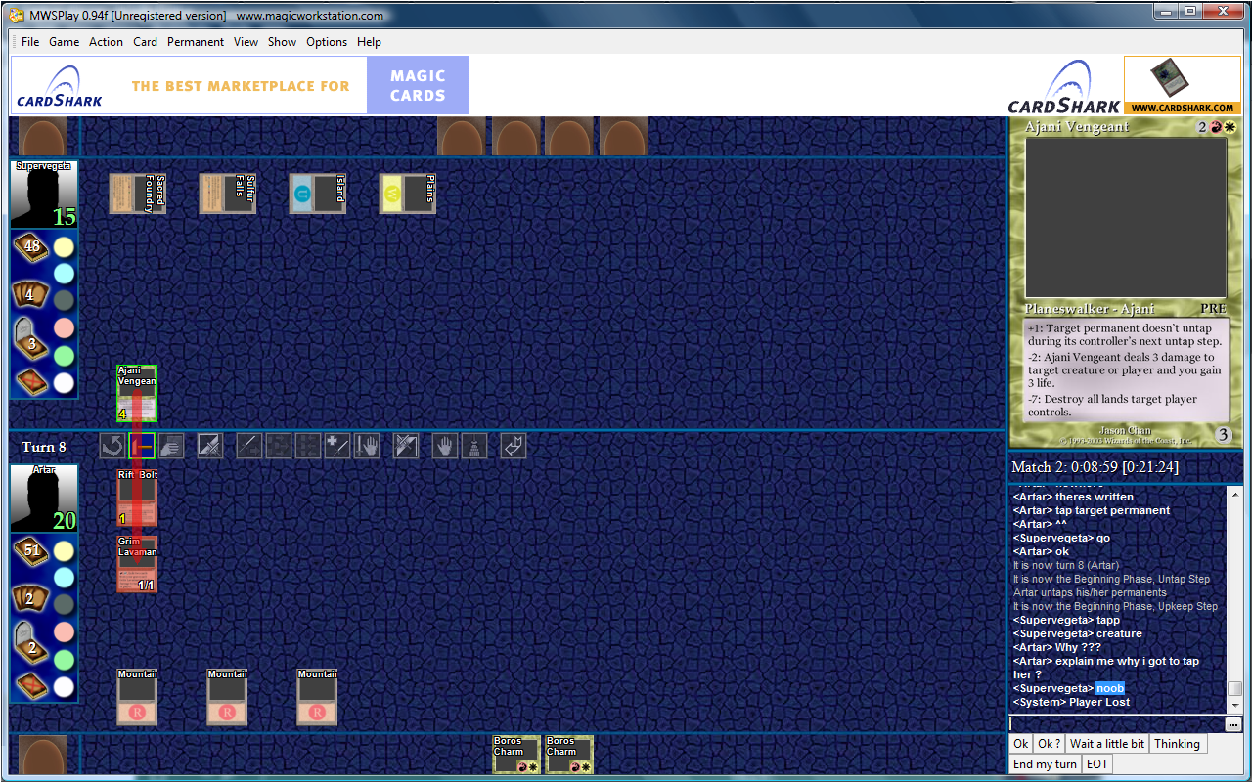The image size is (1252, 782).
Task: Select the Ajani Vengeant card on battlefield
Action: tap(137, 394)
